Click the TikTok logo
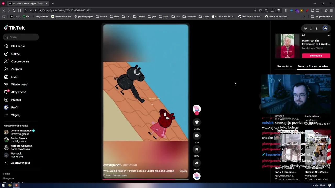The height and width of the screenshot is (188, 335). point(14,27)
